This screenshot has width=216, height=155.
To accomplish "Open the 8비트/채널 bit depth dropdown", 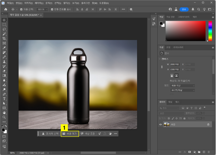I will (182, 90).
